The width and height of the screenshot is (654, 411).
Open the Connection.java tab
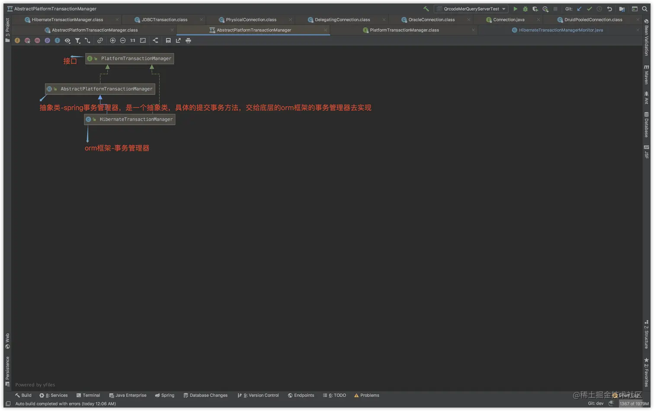(509, 19)
